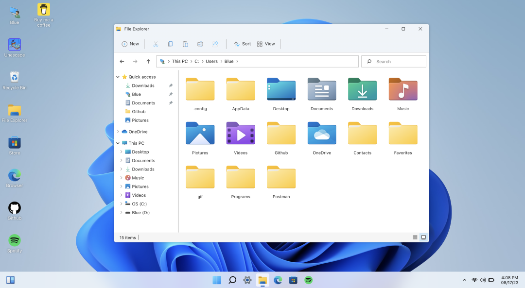Select Users in the address breadcrumb

pyautogui.click(x=211, y=62)
